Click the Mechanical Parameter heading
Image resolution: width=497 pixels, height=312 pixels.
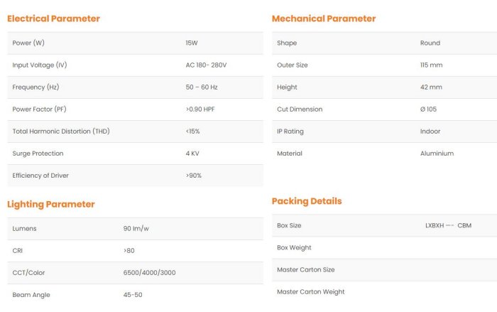coord(324,18)
